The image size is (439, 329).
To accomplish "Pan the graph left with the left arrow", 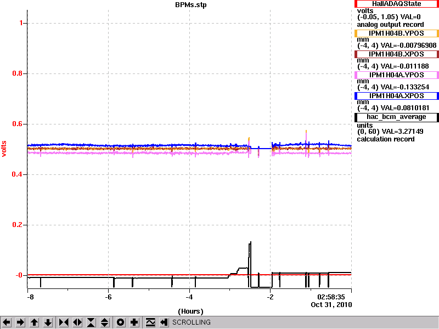I will pyautogui.click(x=7, y=322).
